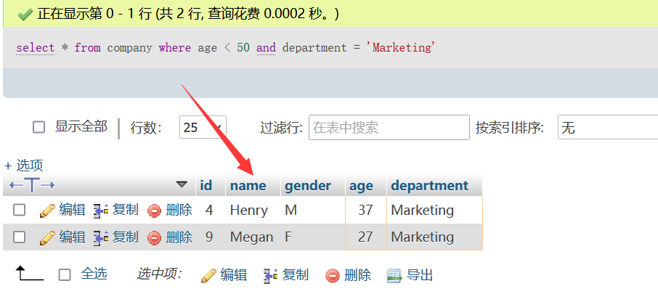Sort by the gender column header
The height and width of the screenshot is (294, 658).
tap(308, 186)
